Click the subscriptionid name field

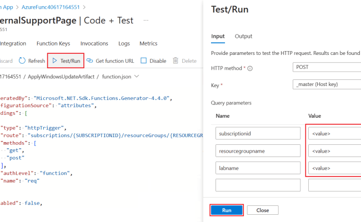tap(258, 133)
